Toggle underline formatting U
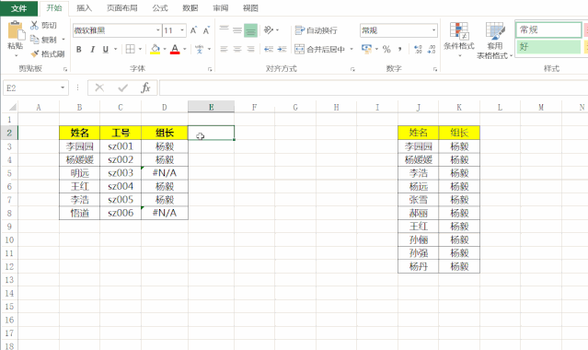This screenshot has height=350, width=588. 106,49
